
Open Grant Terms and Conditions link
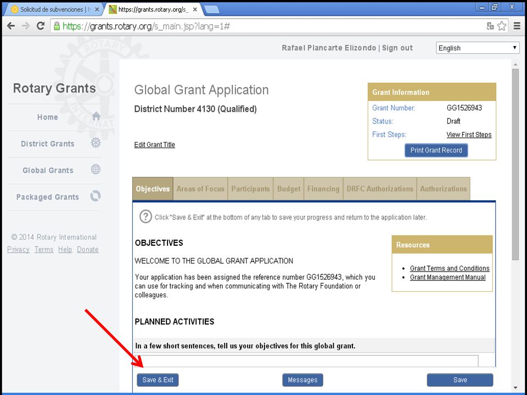(450, 268)
